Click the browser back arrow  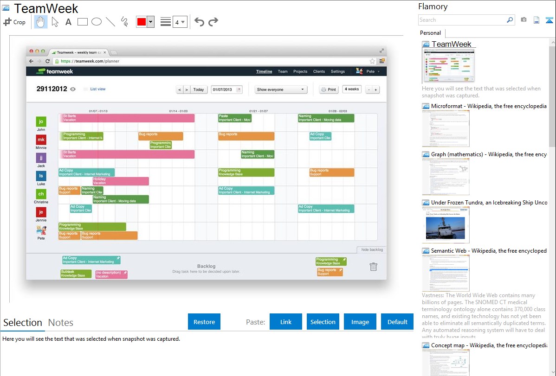tap(31, 61)
